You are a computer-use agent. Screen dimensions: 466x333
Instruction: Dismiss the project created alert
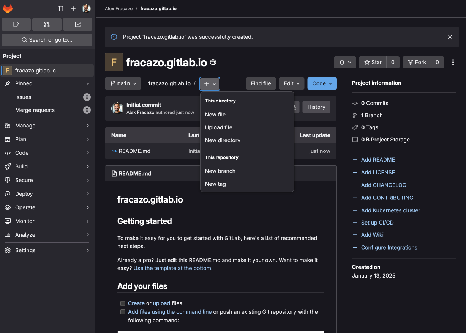[x=450, y=37]
